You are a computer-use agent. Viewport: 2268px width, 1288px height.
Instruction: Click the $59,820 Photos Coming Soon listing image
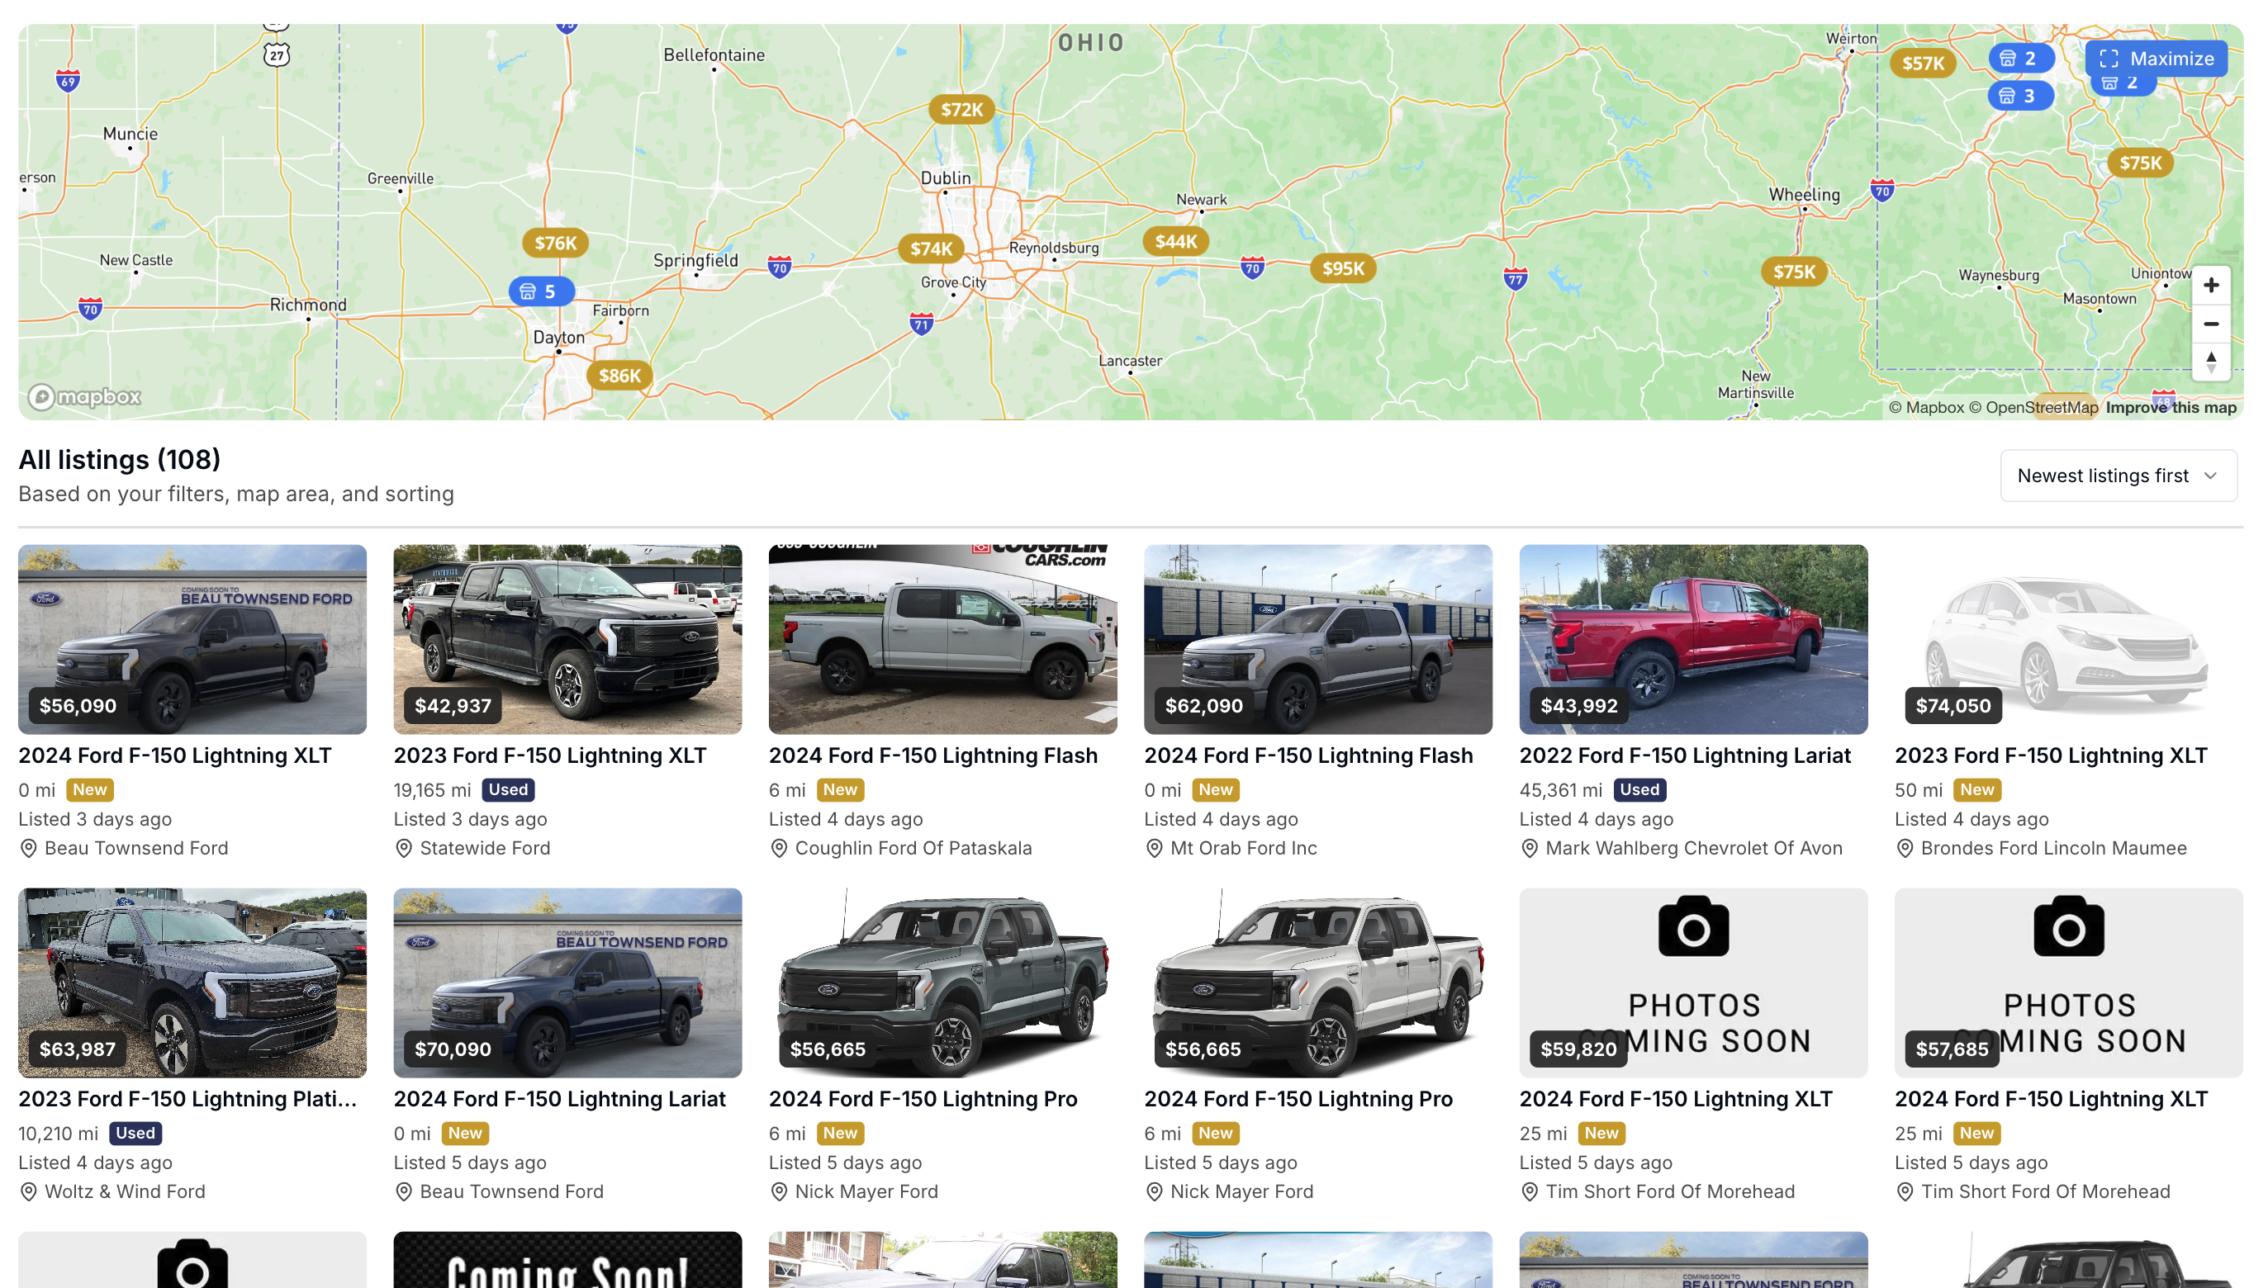click(1692, 982)
